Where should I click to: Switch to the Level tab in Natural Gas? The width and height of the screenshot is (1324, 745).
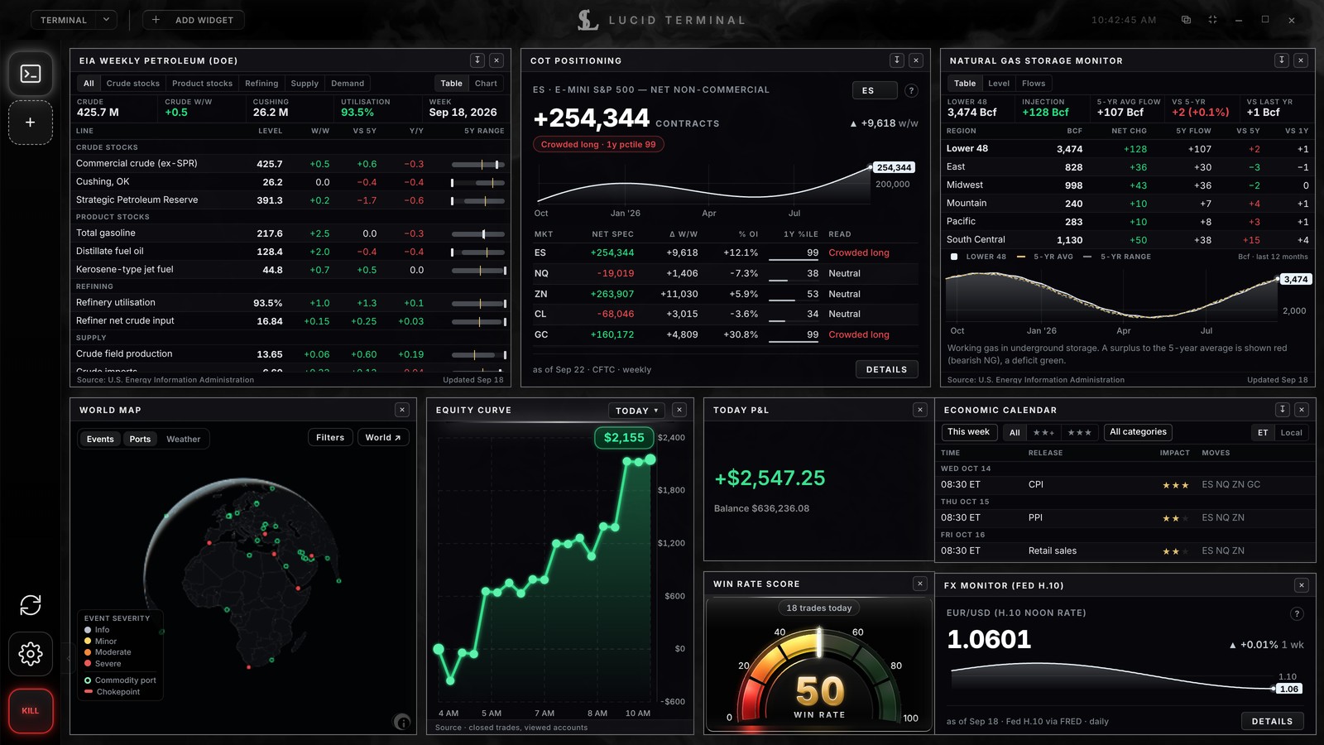999,84
